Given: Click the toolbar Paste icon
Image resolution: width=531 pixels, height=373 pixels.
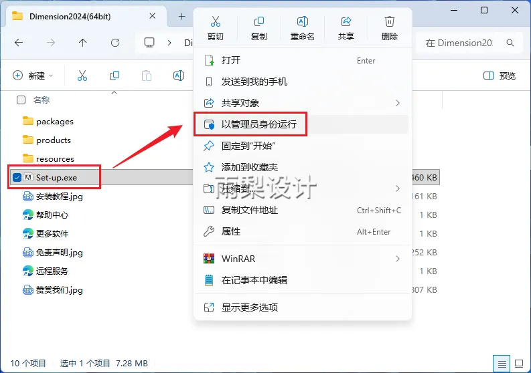Looking at the screenshot, I should [146, 76].
